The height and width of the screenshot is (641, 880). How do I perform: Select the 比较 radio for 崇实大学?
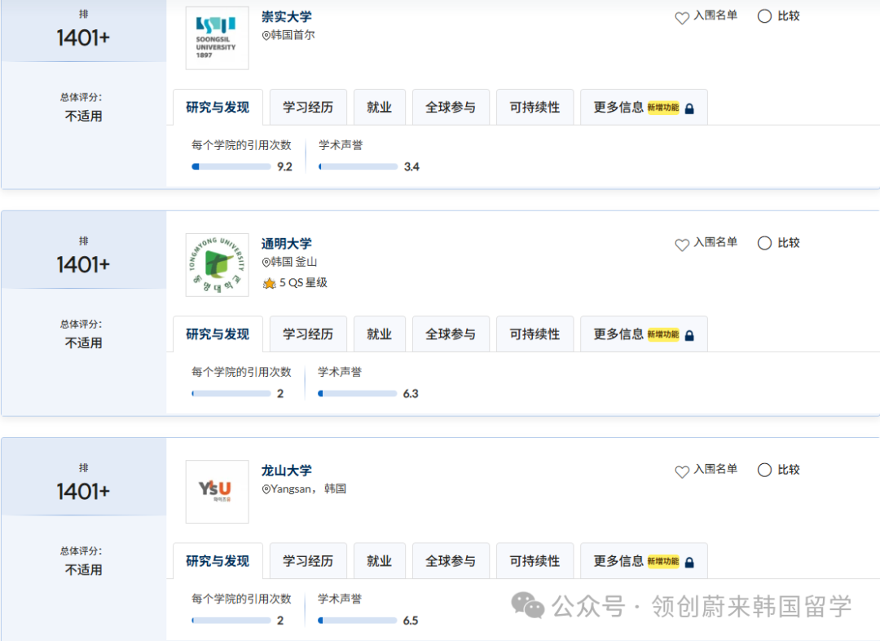point(764,16)
